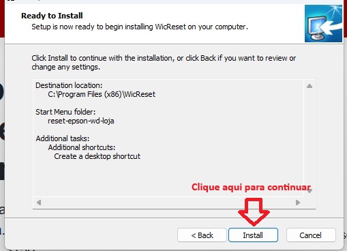Image resolution: width=347 pixels, height=251 pixels.
Task: Click the 'Ready to Install' heading
Action: point(52,16)
